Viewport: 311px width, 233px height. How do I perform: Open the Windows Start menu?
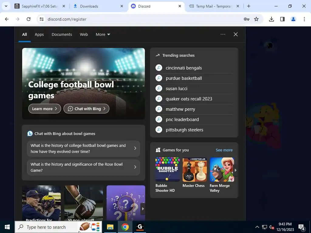pos(7,227)
